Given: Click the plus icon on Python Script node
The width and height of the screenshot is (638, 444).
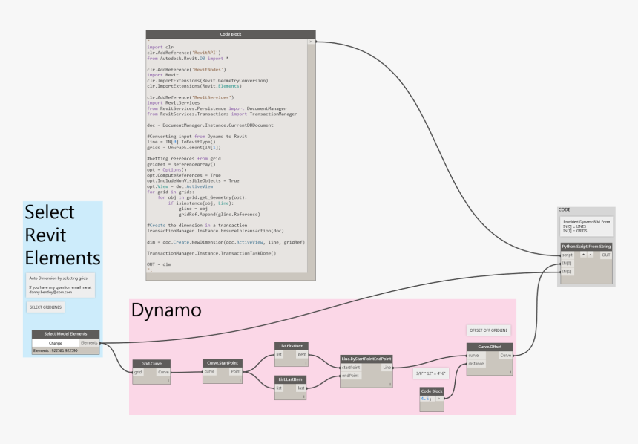Looking at the screenshot, I should [x=583, y=255].
